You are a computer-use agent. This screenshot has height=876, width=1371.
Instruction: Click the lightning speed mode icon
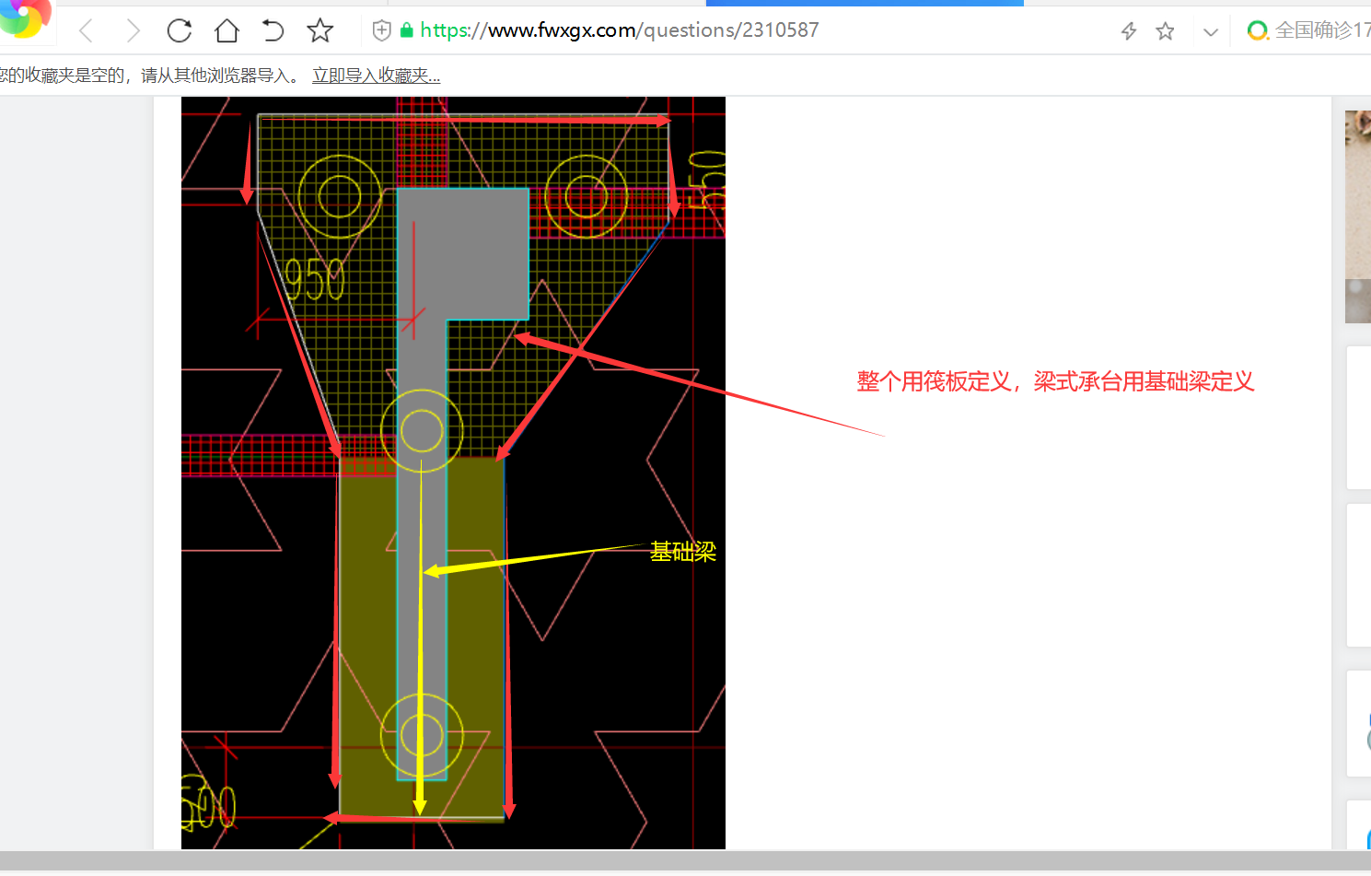[1129, 31]
